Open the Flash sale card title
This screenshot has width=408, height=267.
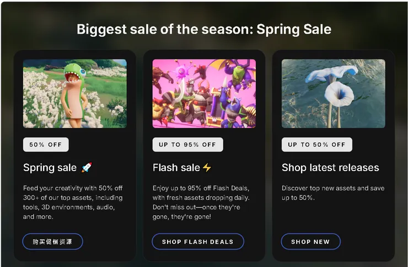176,167
